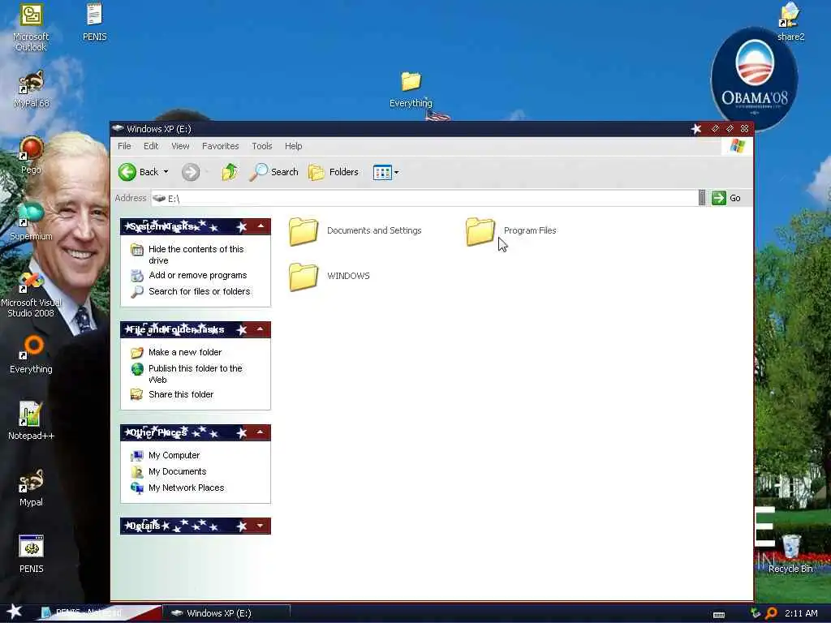Click Publish this folder to the Web
Viewport: 831px width, 623px height.
pos(187,374)
